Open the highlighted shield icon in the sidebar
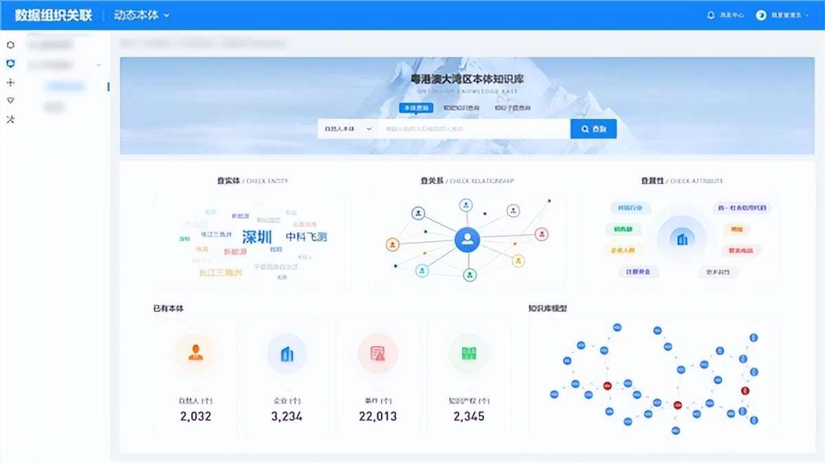 pyautogui.click(x=10, y=63)
